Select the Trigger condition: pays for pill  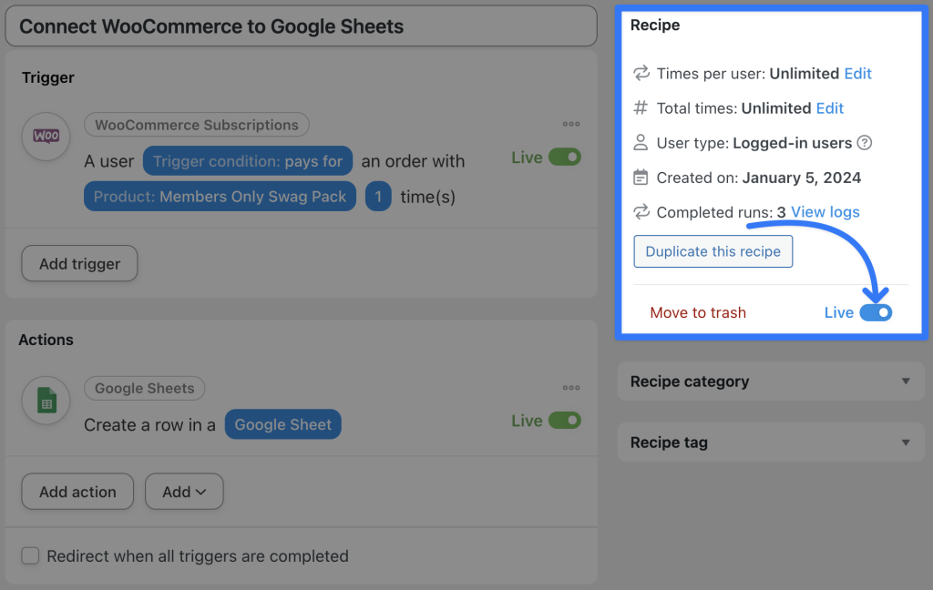247,161
